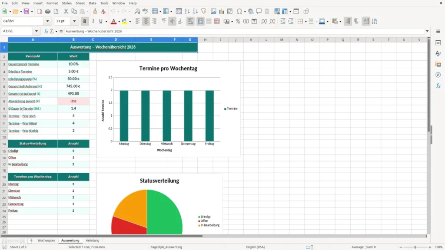The width and height of the screenshot is (445, 250).
Task: Click the zoom out minus button
Action: (x=401, y=247)
